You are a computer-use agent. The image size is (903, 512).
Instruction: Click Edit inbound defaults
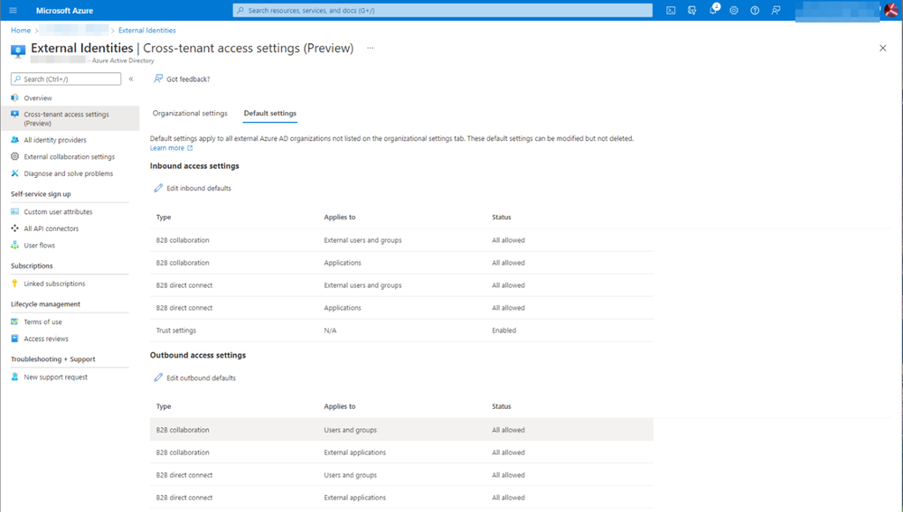coord(193,188)
